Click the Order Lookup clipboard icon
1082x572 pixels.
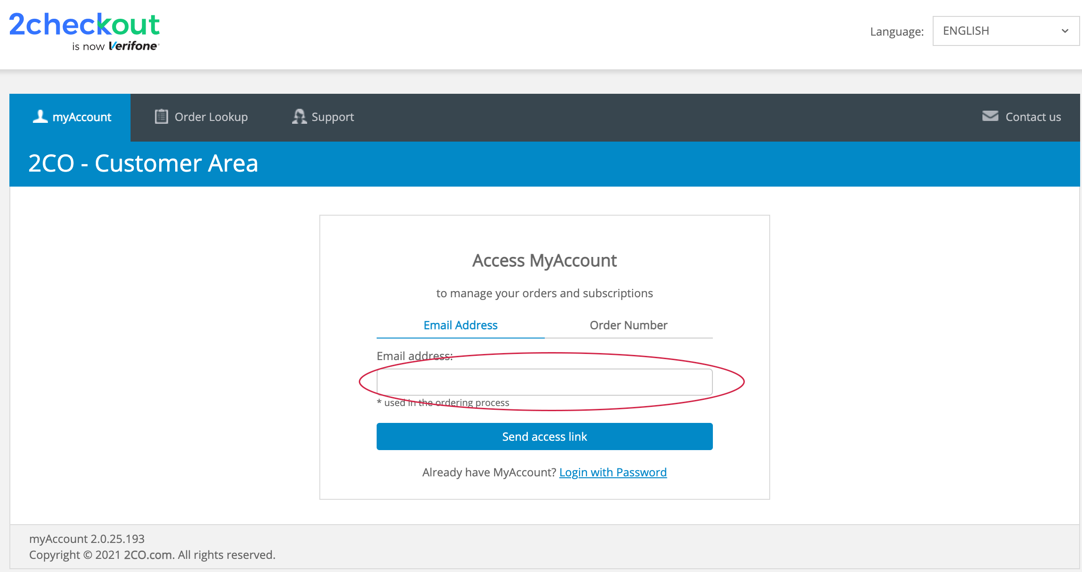coord(161,116)
